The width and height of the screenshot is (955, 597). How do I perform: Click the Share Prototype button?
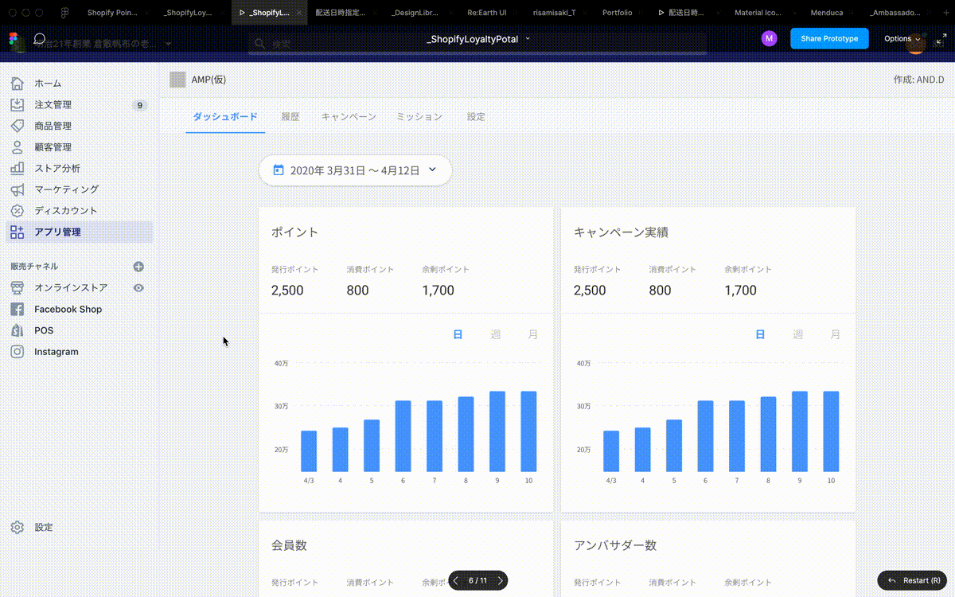pos(828,39)
